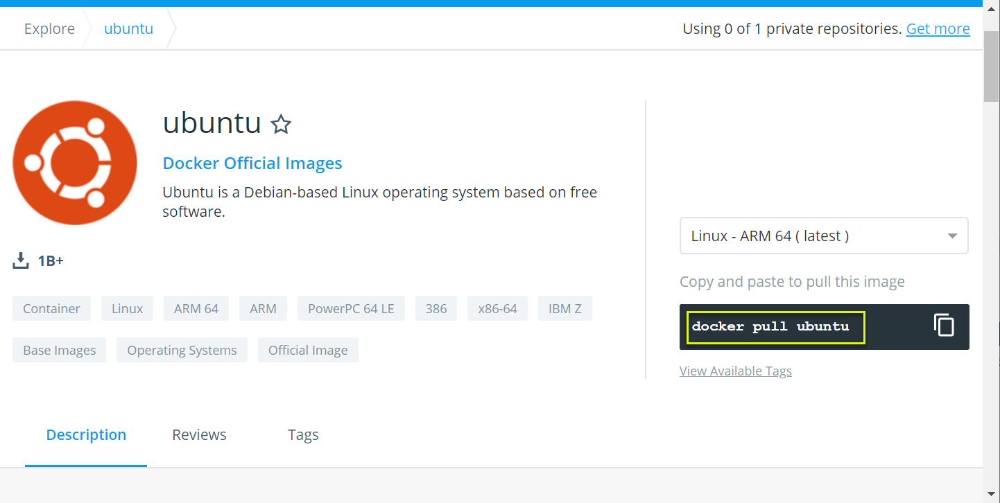Click the star icon next to ubuntu title
Image resolution: width=1000 pixels, height=503 pixels.
(x=281, y=125)
